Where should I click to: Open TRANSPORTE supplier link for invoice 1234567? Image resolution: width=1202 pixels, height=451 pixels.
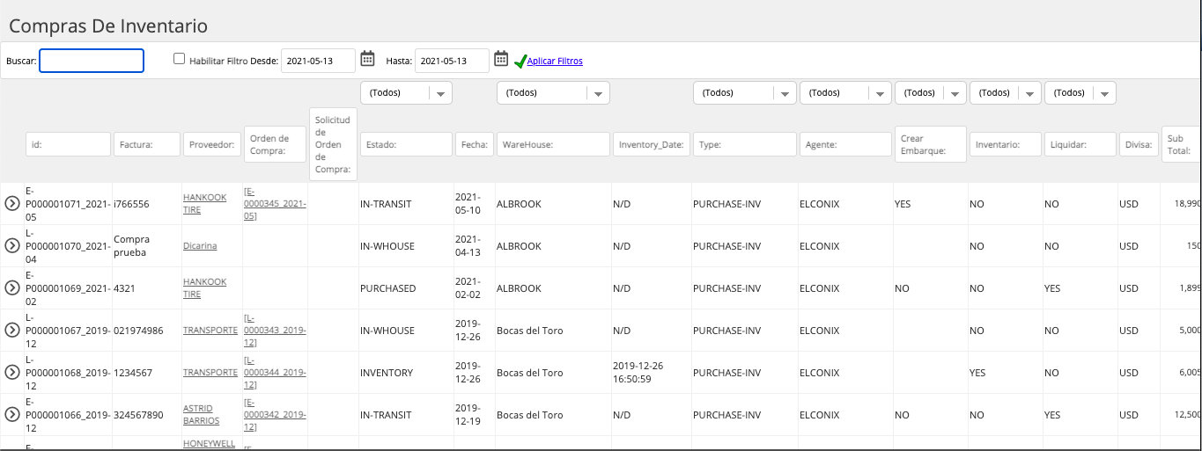tap(210, 373)
